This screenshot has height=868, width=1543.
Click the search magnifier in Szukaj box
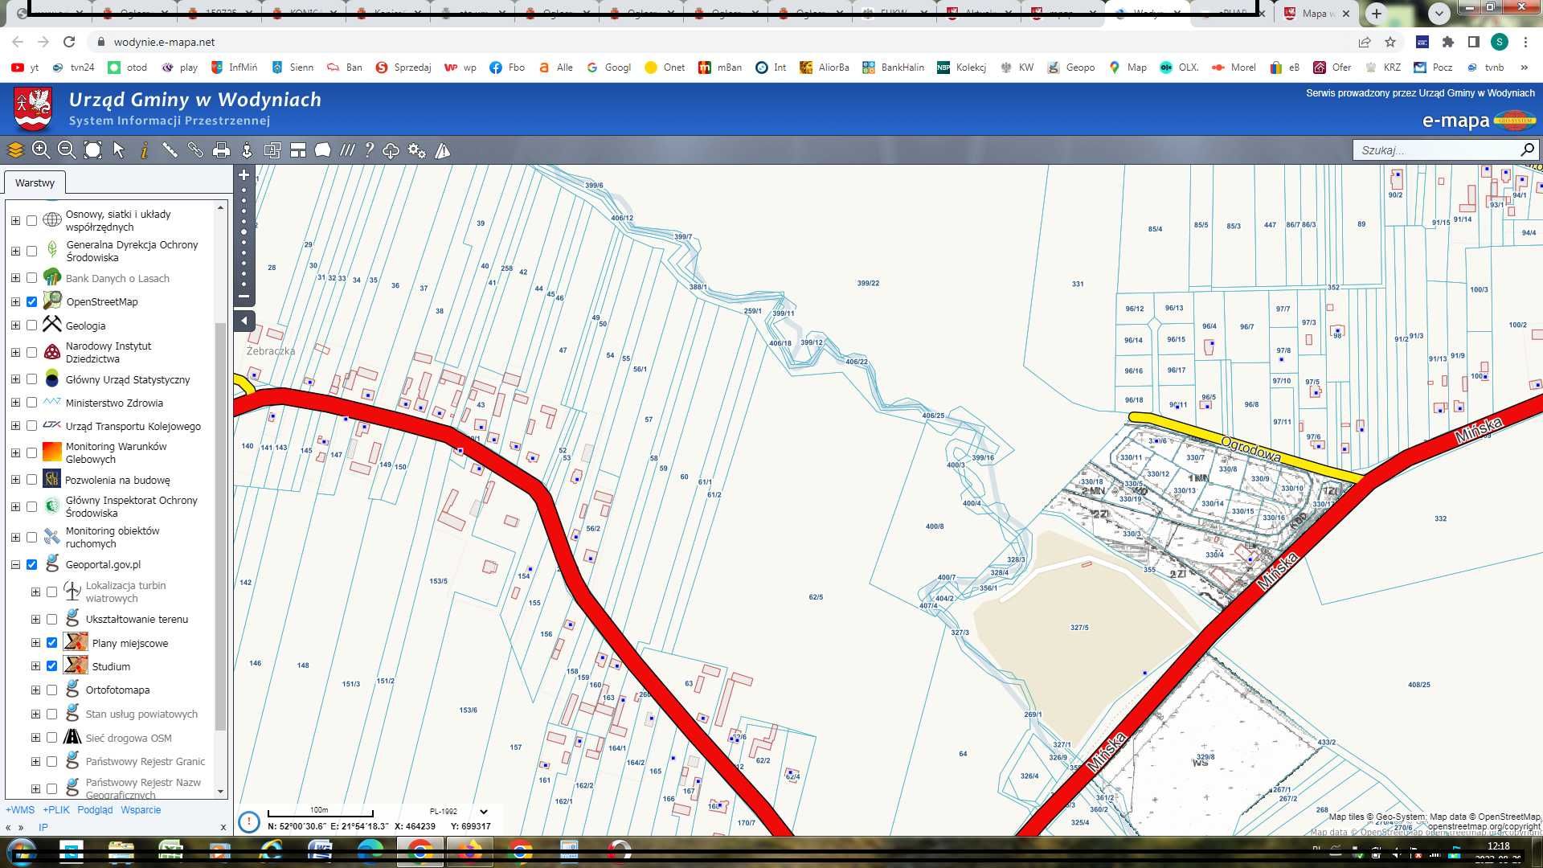point(1527,149)
